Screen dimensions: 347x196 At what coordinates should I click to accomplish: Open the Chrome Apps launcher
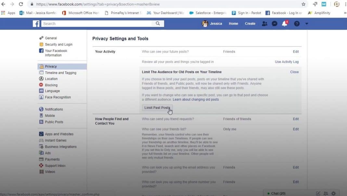(x=3, y=13)
